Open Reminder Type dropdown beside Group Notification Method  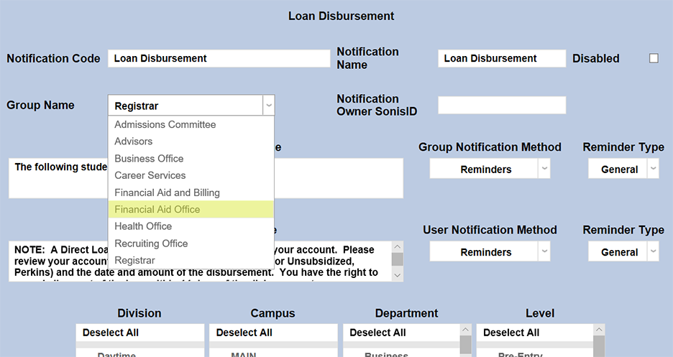(623, 170)
